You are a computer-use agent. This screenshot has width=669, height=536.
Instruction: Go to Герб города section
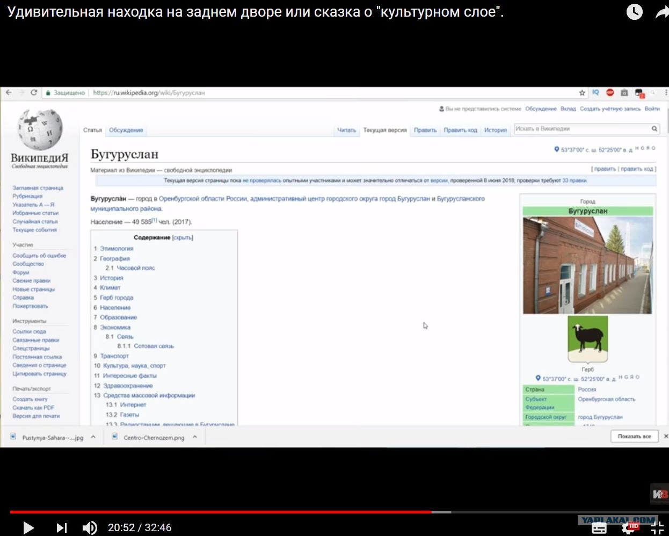[117, 298]
